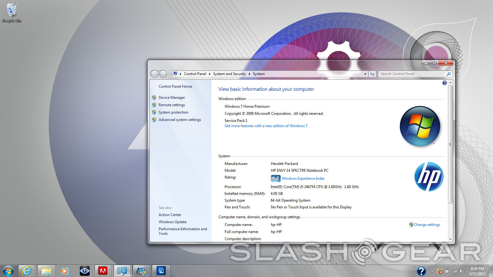Open Internet Explorer from the taskbar

[x=27, y=271]
